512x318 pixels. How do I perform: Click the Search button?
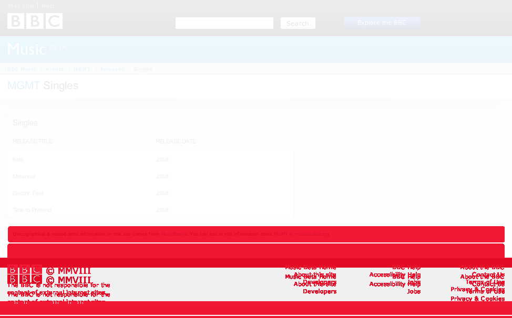coord(298,23)
